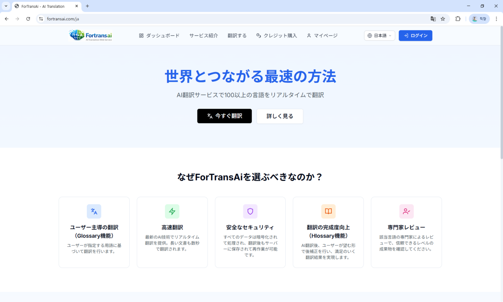Click the pink expert review person icon
503x302 pixels.
click(x=406, y=211)
